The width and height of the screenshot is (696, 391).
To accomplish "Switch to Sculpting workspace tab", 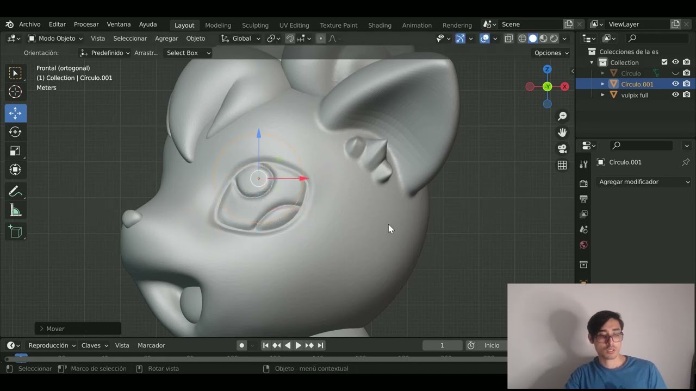I will coord(255,25).
